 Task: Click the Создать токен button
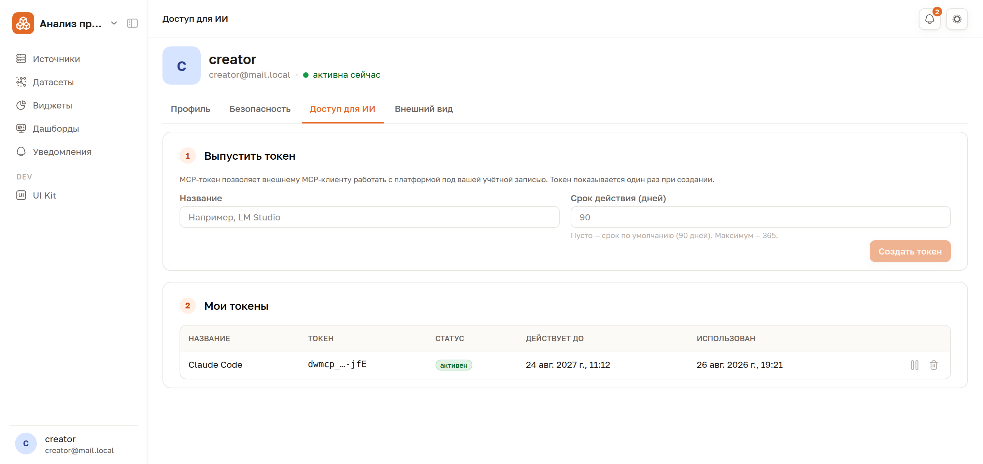click(910, 251)
